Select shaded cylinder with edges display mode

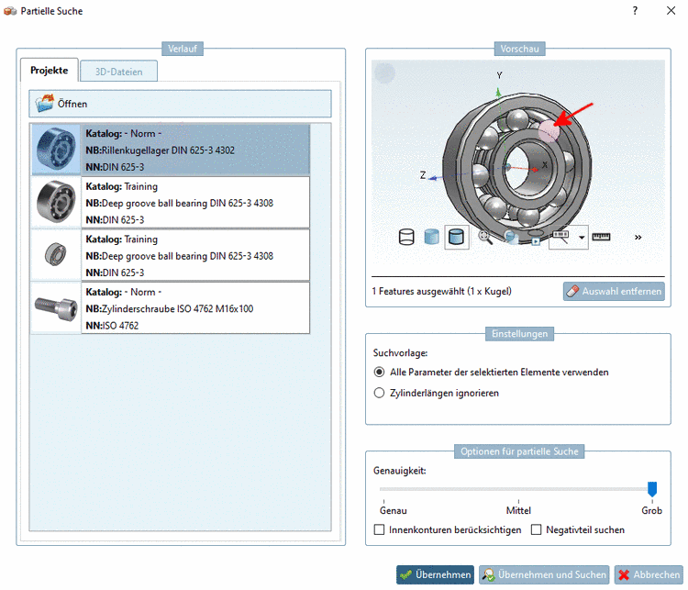457,237
